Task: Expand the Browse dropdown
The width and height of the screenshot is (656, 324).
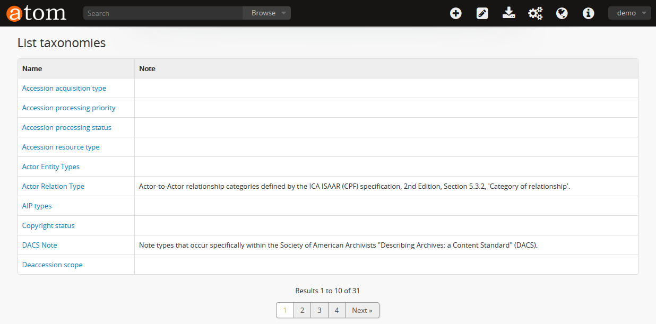Action: click(x=267, y=13)
